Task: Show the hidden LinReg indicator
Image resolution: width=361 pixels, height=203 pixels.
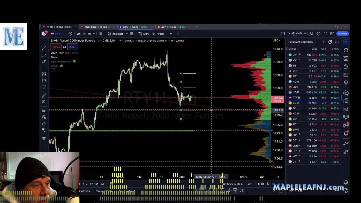Action: click(61, 66)
